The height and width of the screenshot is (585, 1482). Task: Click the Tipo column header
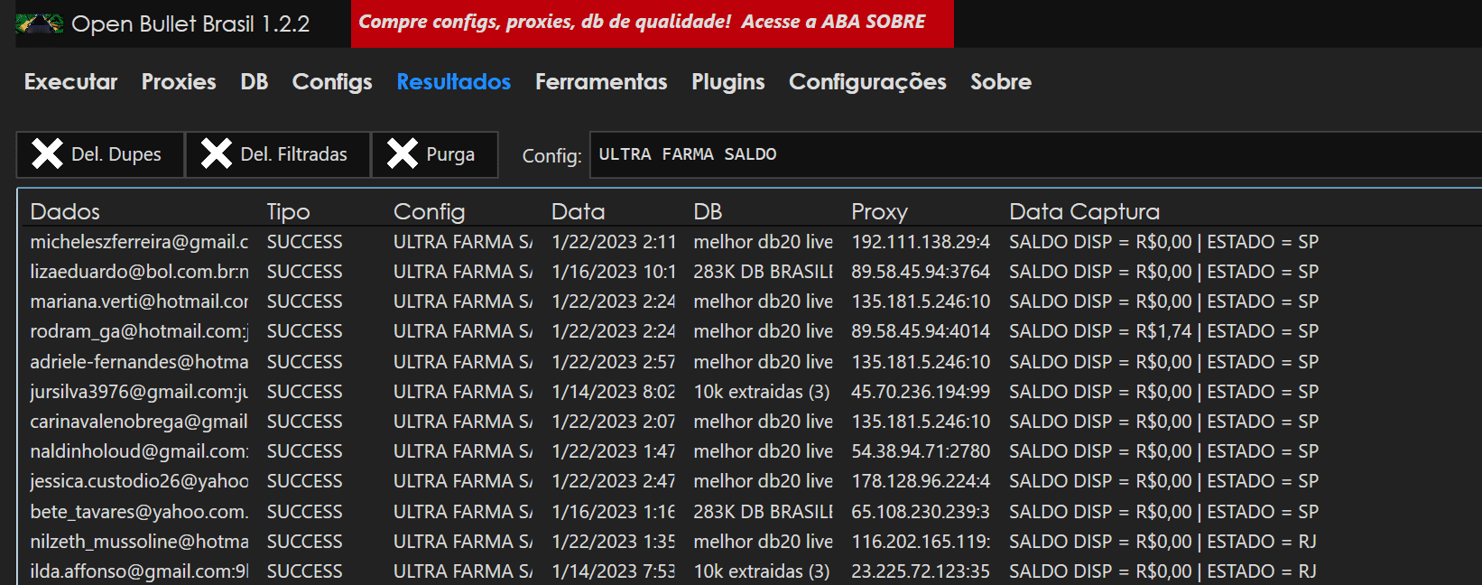(x=289, y=212)
